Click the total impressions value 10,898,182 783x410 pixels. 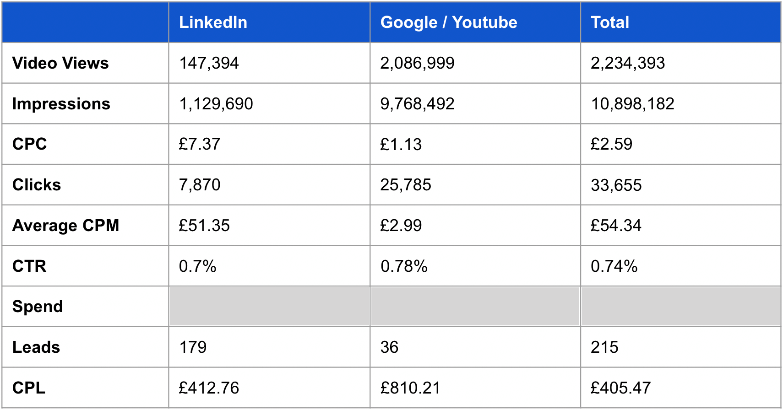point(632,104)
